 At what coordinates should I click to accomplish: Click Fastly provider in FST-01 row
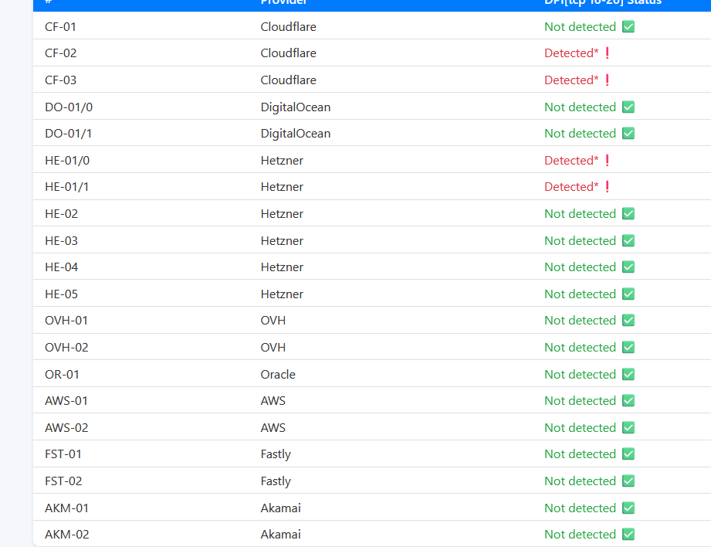tap(276, 454)
